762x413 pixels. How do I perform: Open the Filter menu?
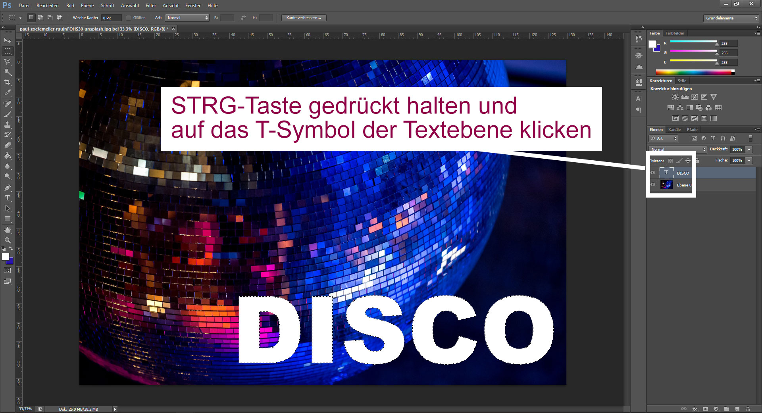click(x=150, y=6)
